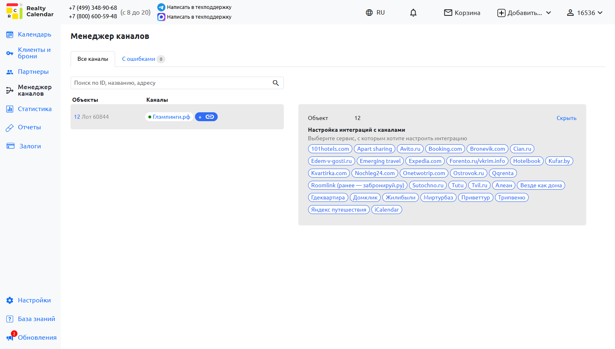Choose the Tutu service
The image size is (615, 349).
(x=457, y=185)
